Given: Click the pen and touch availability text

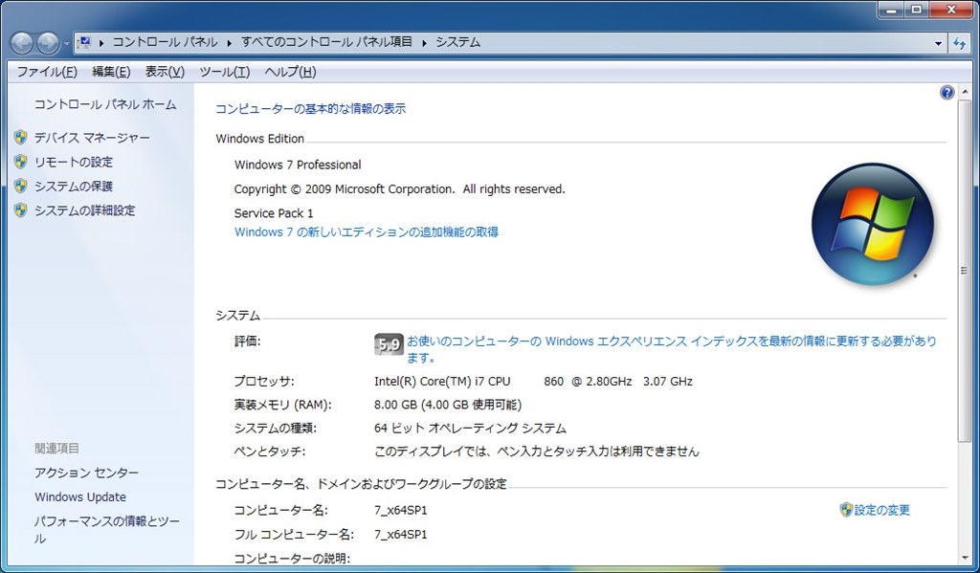Looking at the screenshot, I should (x=536, y=452).
